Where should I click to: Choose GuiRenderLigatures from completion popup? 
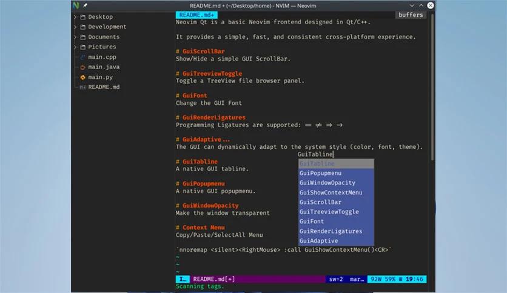(336, 231)
